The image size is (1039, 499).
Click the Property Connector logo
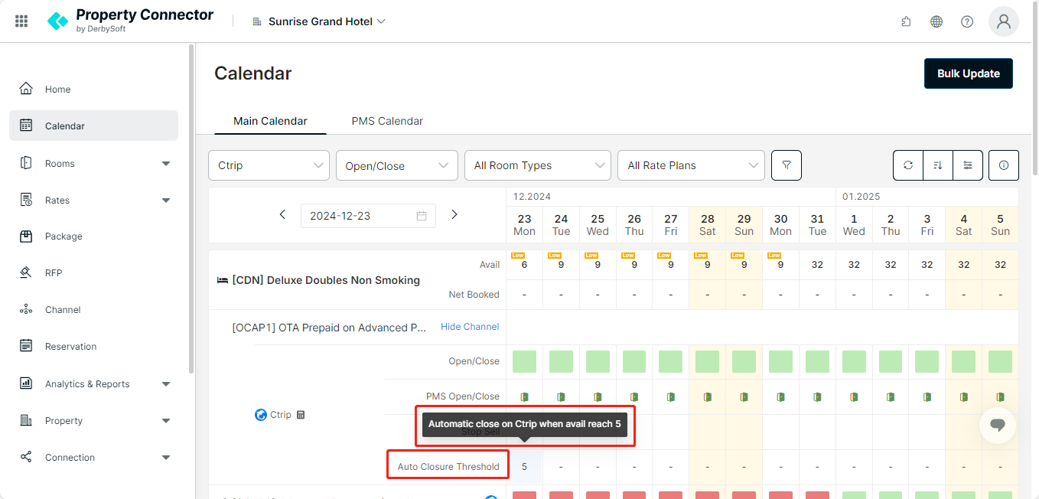[x=130, y=21]
